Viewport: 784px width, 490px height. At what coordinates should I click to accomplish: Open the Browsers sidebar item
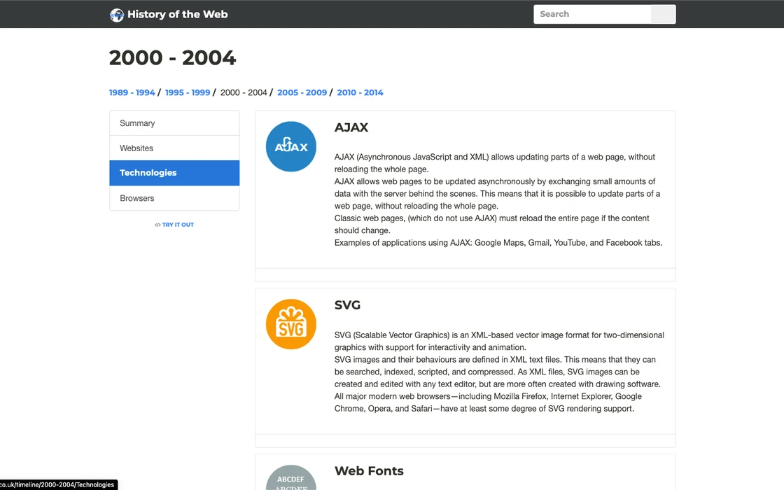coord(174,198)
